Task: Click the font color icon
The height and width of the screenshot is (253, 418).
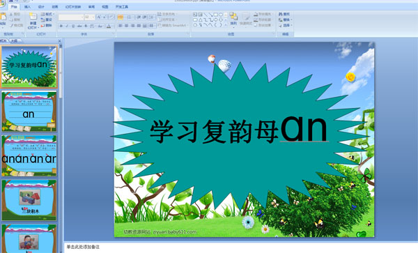Action: pyautogui.click(x=109, y=26)
